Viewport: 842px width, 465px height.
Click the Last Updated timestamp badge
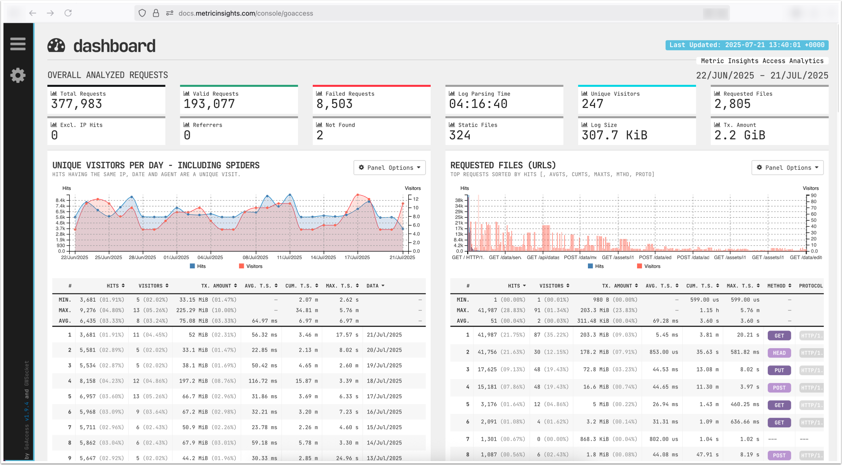747,45
